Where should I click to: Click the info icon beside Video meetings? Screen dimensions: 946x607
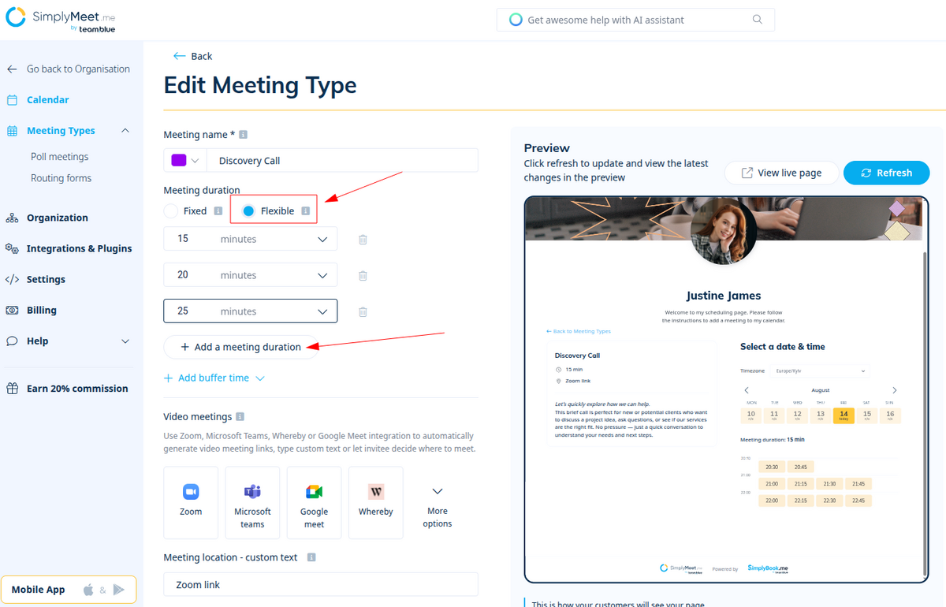click(x=240, y=417)
